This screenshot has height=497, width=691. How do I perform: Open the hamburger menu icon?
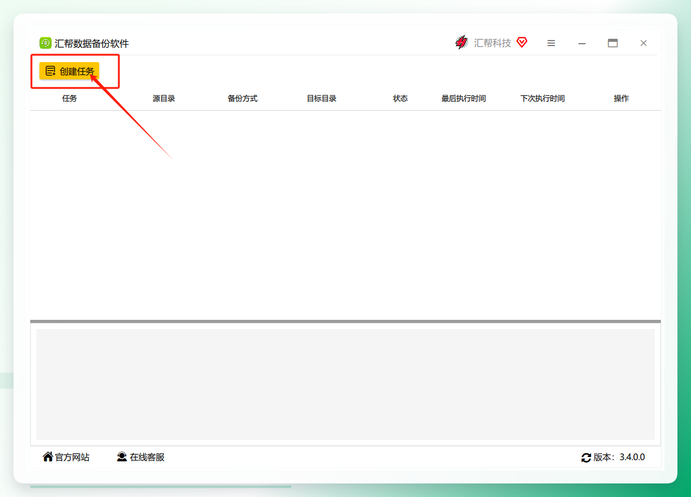pos(551,43)
